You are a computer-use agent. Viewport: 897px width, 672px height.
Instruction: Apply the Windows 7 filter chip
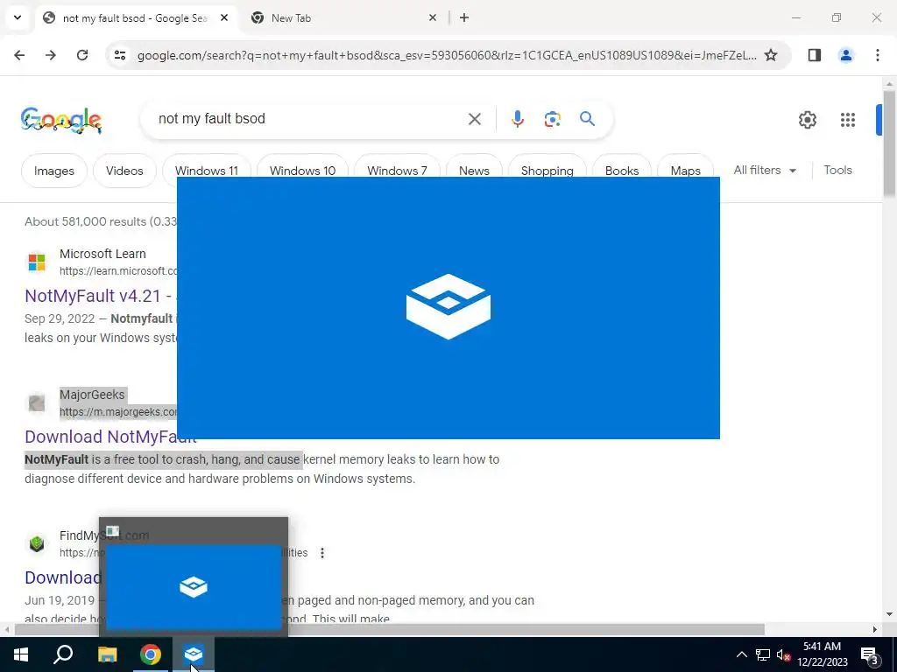coord(397,165)
